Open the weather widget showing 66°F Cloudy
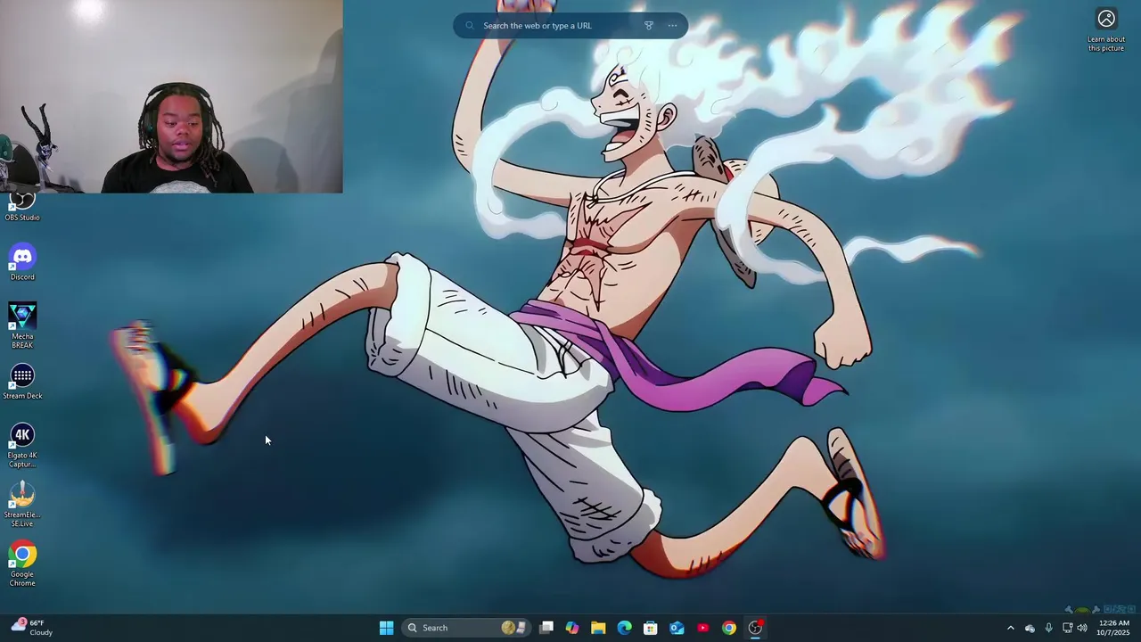The image size is (1141, 642). (34, 628)
